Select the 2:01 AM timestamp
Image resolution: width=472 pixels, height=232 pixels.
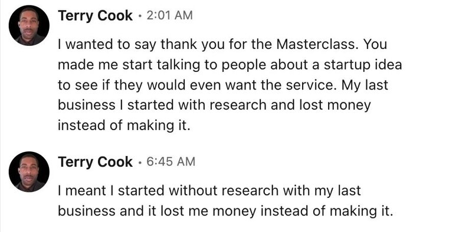pyautogui.click(x=169, y=16)
